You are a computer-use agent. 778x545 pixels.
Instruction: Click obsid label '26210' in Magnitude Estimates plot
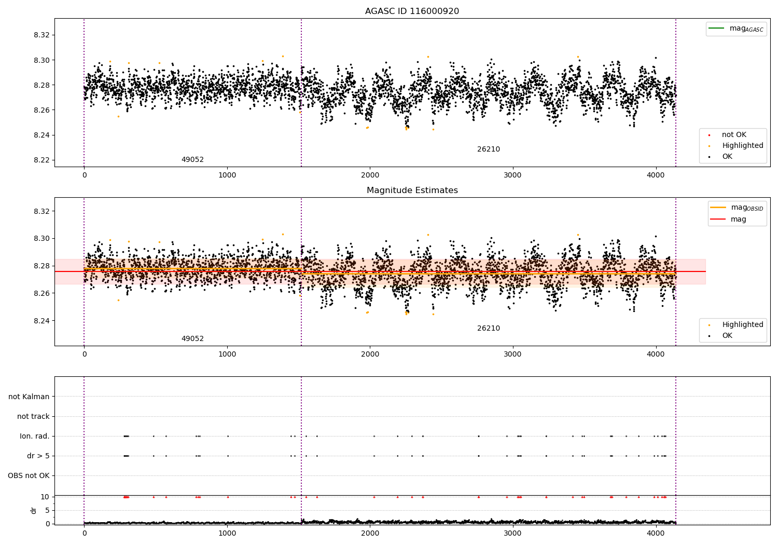pyautogui.click(x=489, y=329)
